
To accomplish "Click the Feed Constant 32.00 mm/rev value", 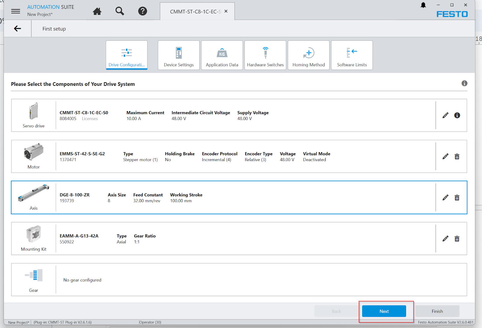I will [x=147, y=201].
